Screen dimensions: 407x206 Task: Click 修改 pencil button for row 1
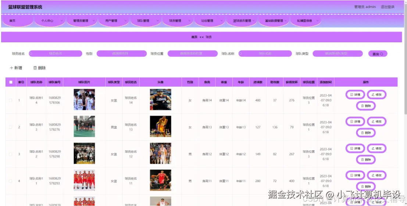click(376, 95)
